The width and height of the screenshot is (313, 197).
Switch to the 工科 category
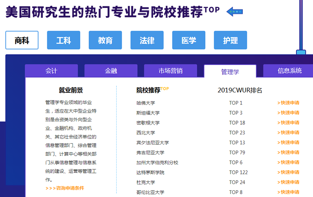tap(63, 40)
